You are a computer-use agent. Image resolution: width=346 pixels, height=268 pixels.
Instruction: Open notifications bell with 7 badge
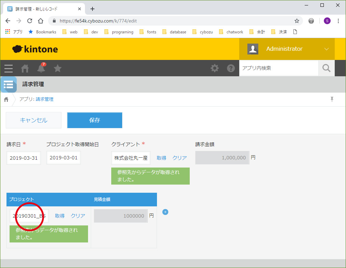pyautogui.click(x=41, y=68)
